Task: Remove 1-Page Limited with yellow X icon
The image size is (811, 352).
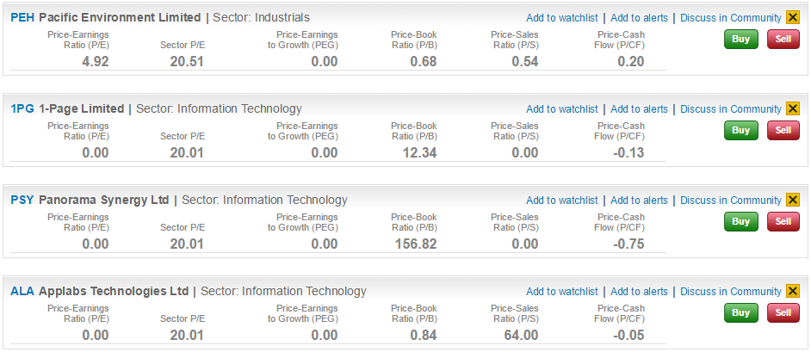Action: point(793,108)
